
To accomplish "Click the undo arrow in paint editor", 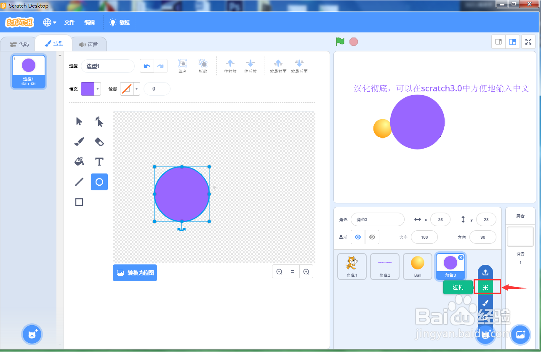I will click(x=147, y=66).
